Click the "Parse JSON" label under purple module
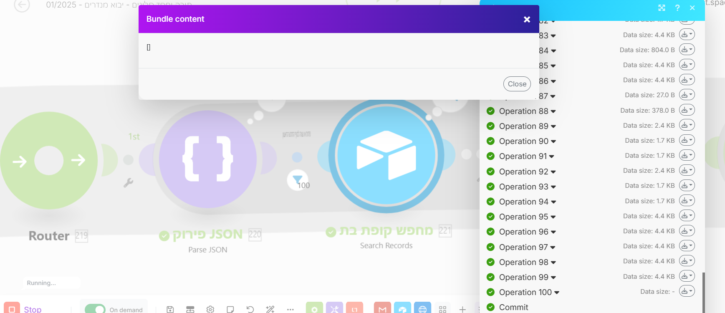 (x=207, y=250)
